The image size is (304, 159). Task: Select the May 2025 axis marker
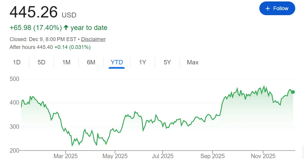click(115, 156)
